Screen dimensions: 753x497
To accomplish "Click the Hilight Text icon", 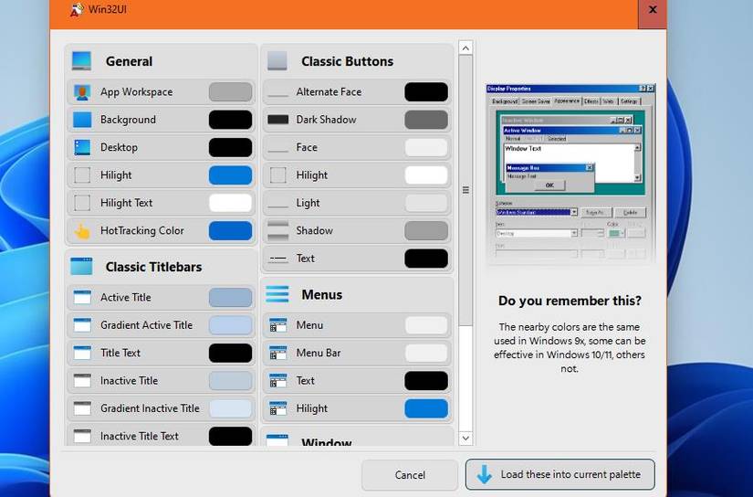I will coord(82,203).
